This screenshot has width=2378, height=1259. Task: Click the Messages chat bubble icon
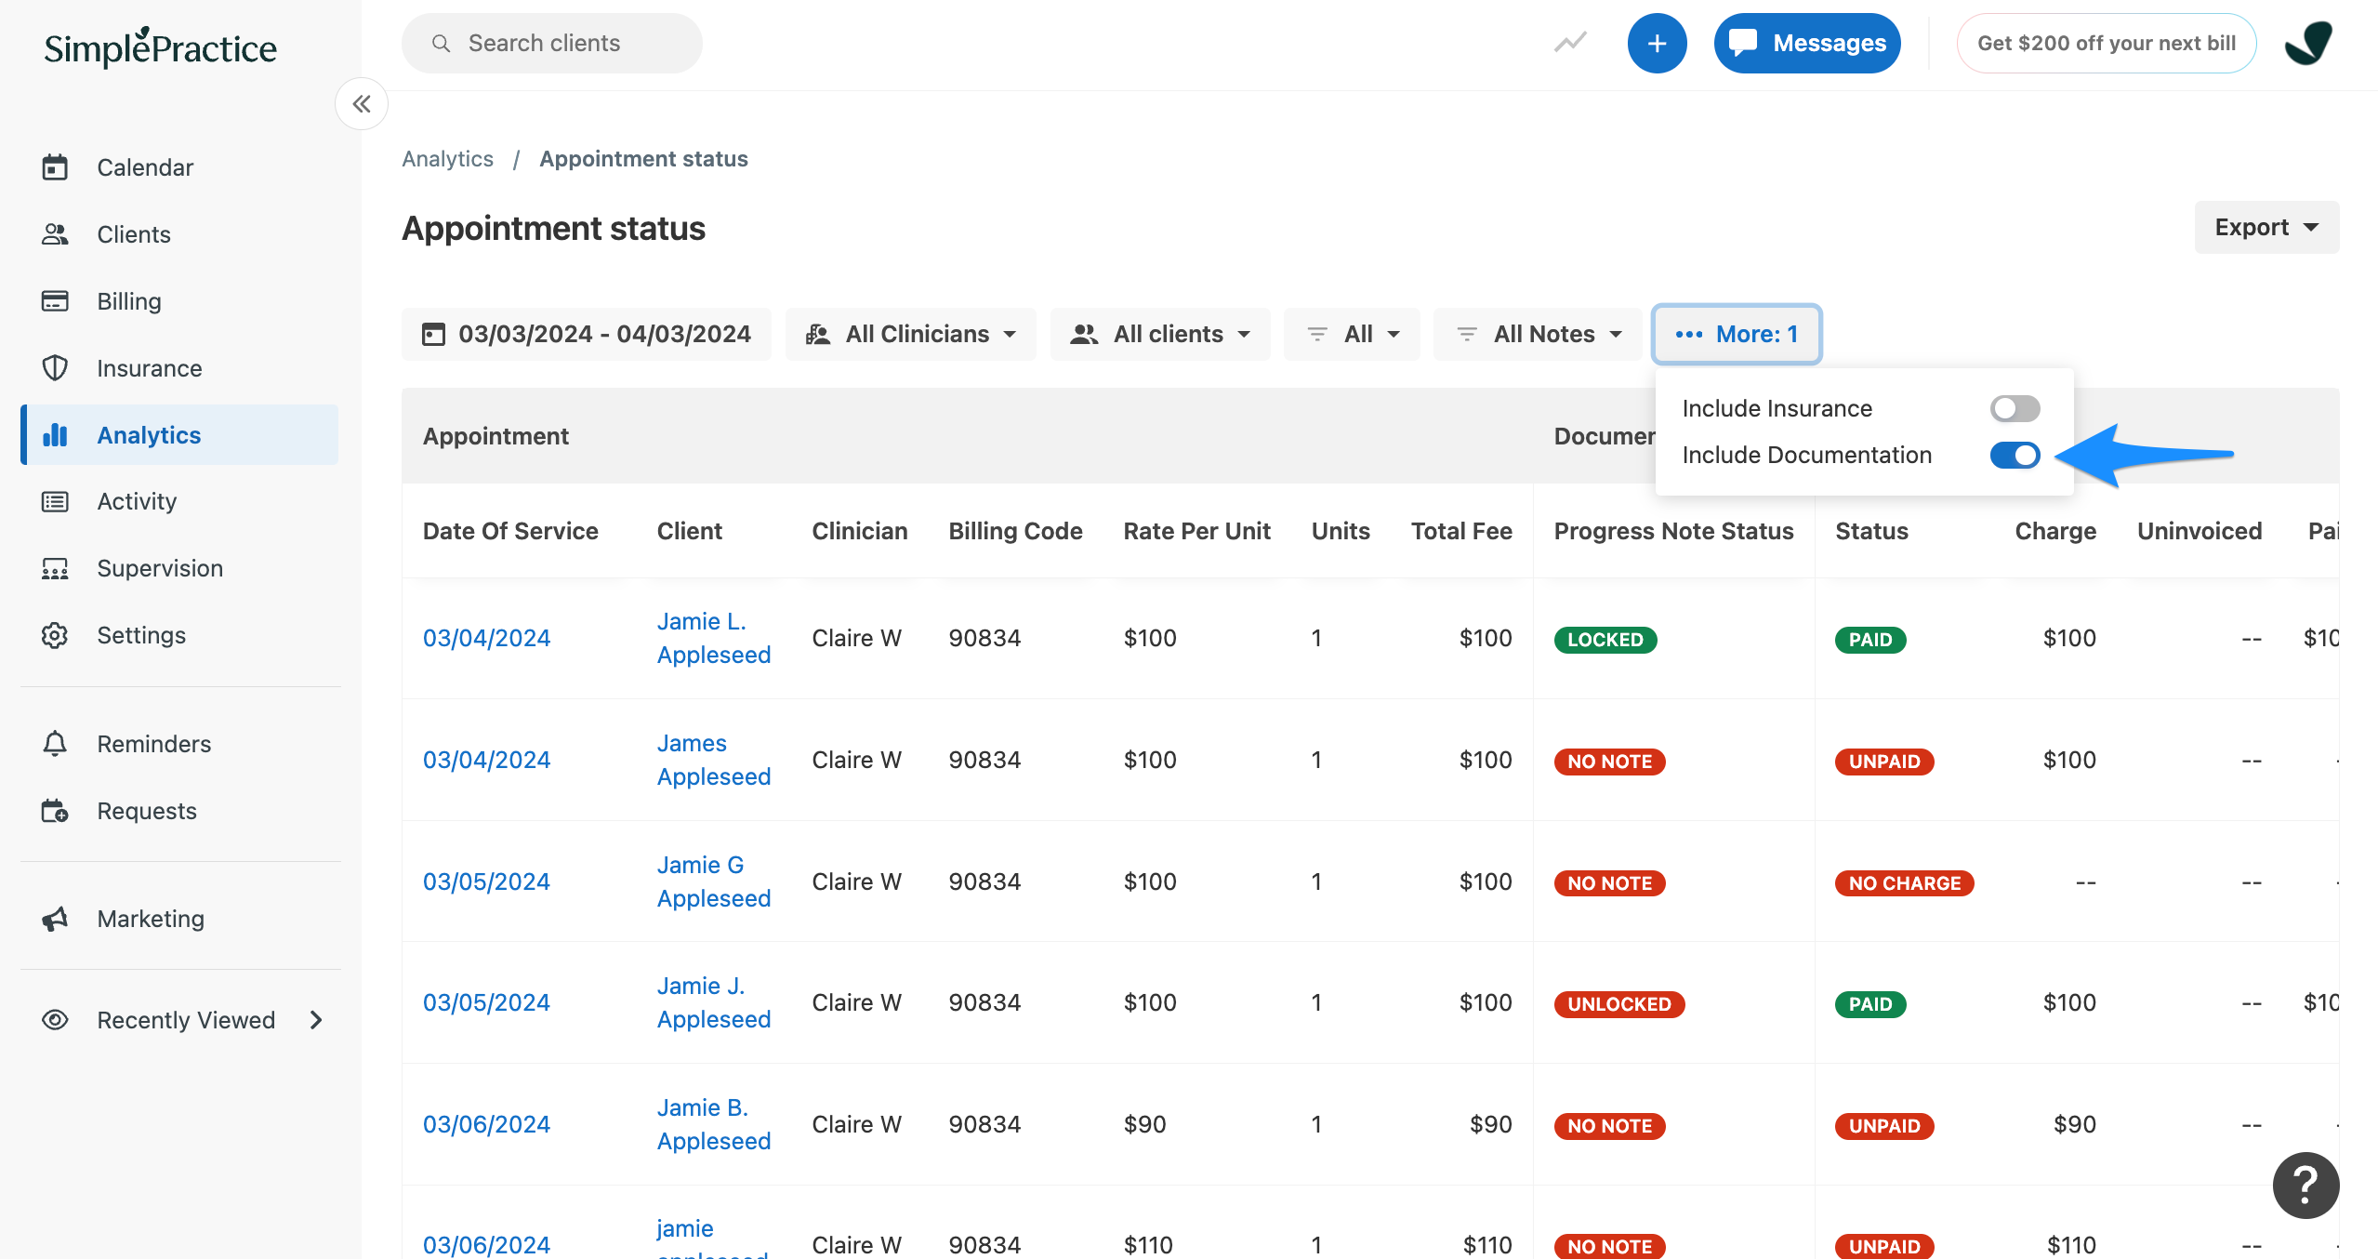pos(1743,43)
